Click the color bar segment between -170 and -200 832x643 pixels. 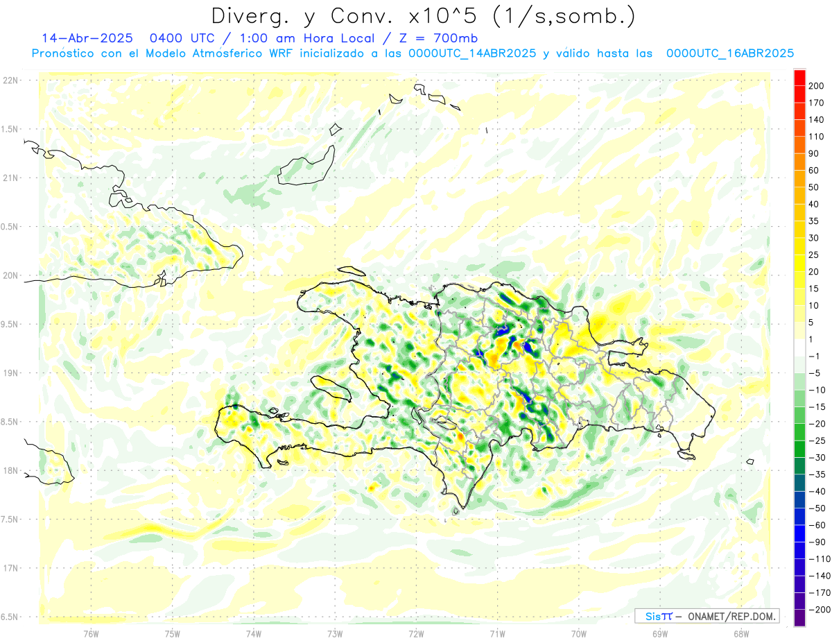tap(799, 601)
